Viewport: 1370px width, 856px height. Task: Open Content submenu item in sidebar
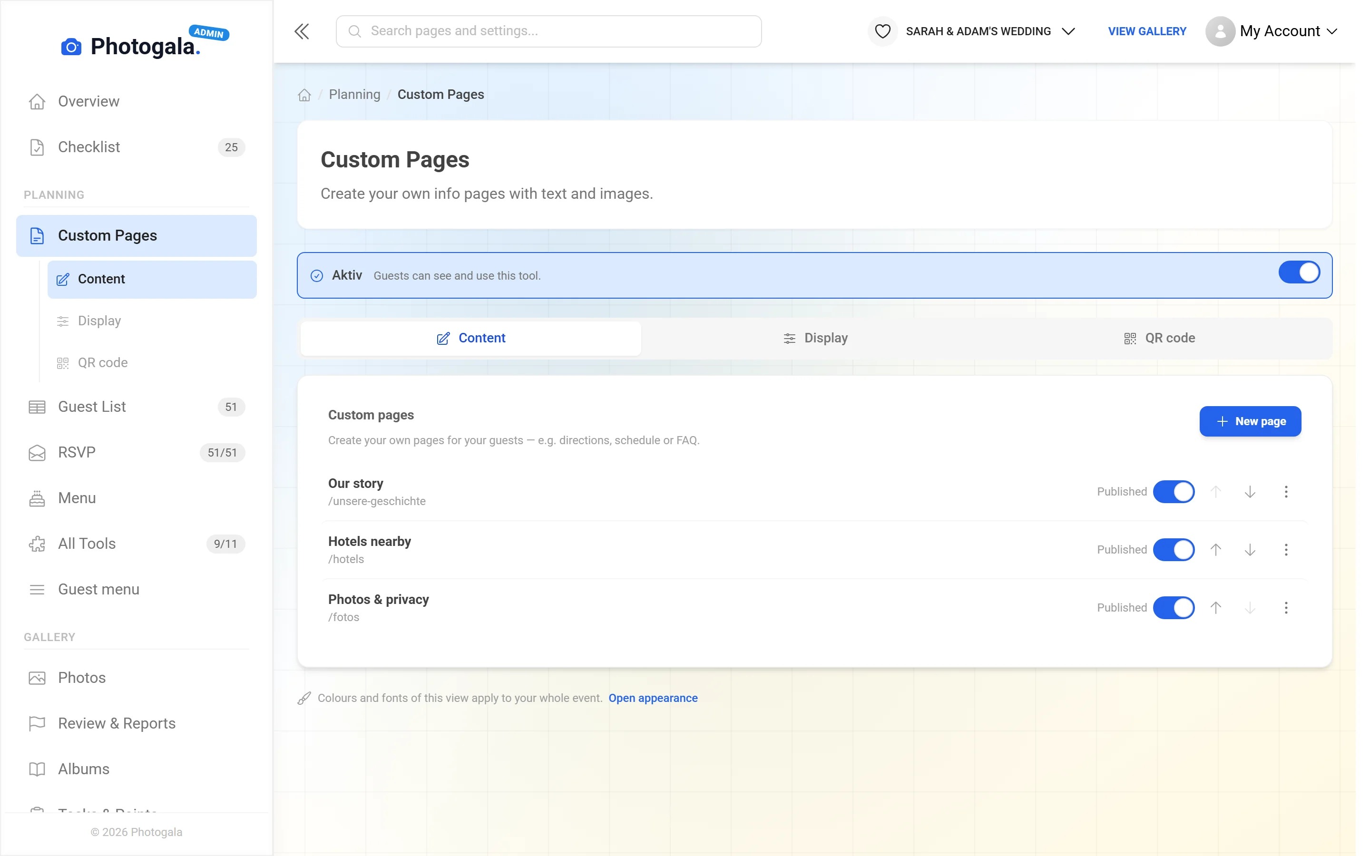click(152, 279)
